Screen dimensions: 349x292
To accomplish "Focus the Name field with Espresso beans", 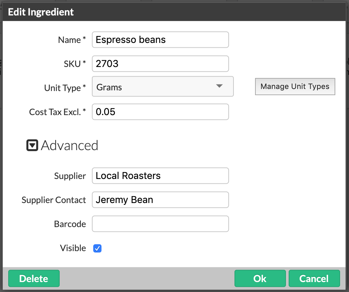I will pos(160,40).
